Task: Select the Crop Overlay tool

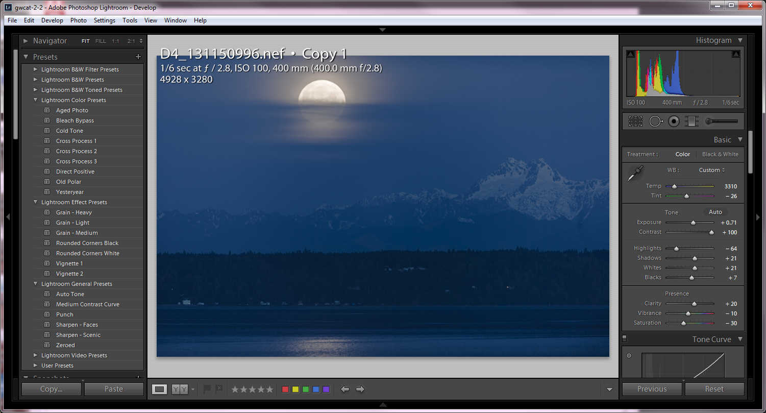Action: pos(635,122)
